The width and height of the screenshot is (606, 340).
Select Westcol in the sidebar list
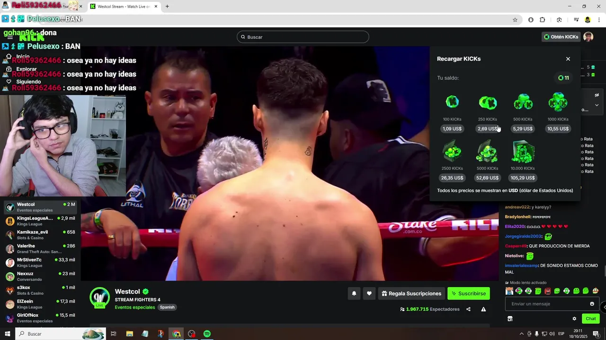point(40,207)
